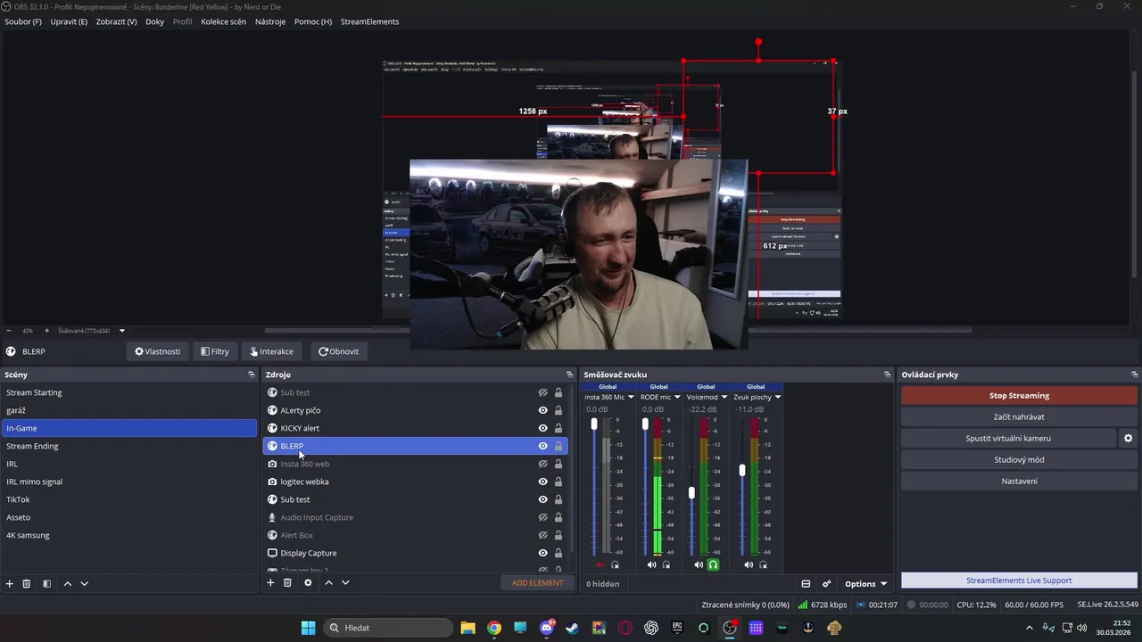This screenshot has width=1142, height=642.
Task: Adjust RODE mic volume slider handle
Action: click(x=645, y=424)
